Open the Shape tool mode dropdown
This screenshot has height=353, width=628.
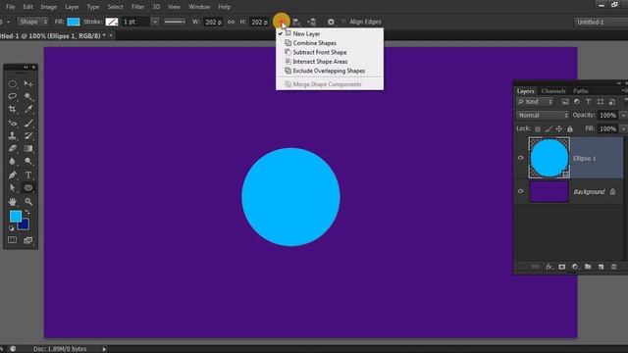pos(32,22)
